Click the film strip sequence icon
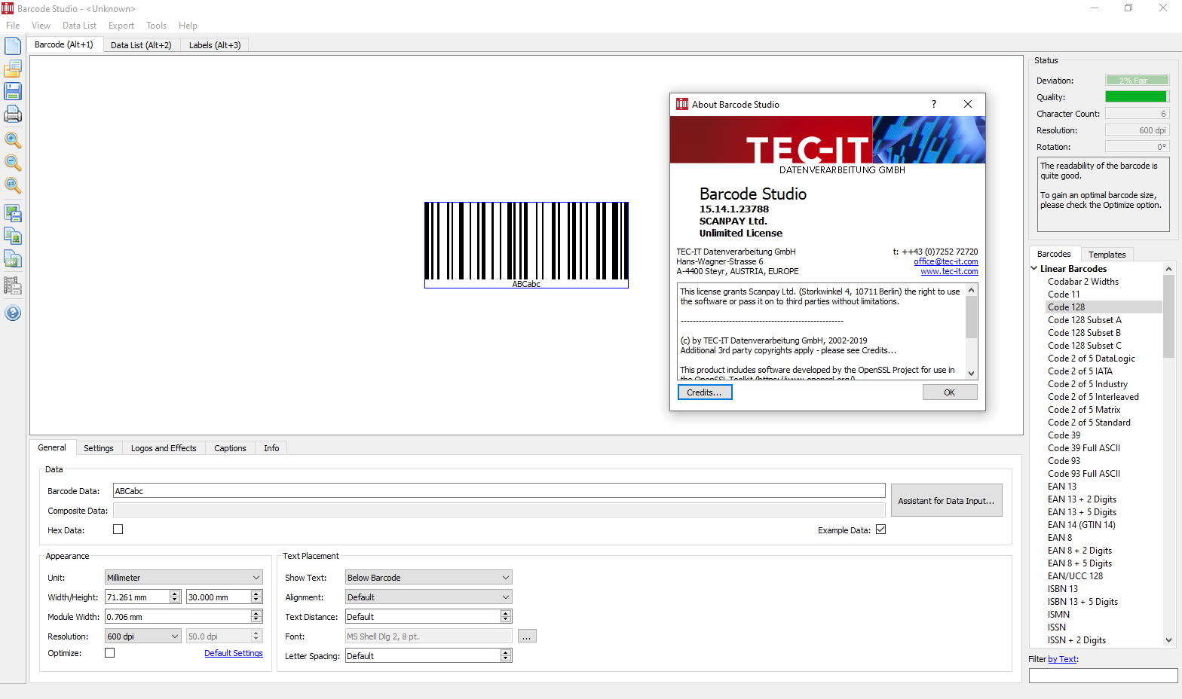 pos(13,285)
